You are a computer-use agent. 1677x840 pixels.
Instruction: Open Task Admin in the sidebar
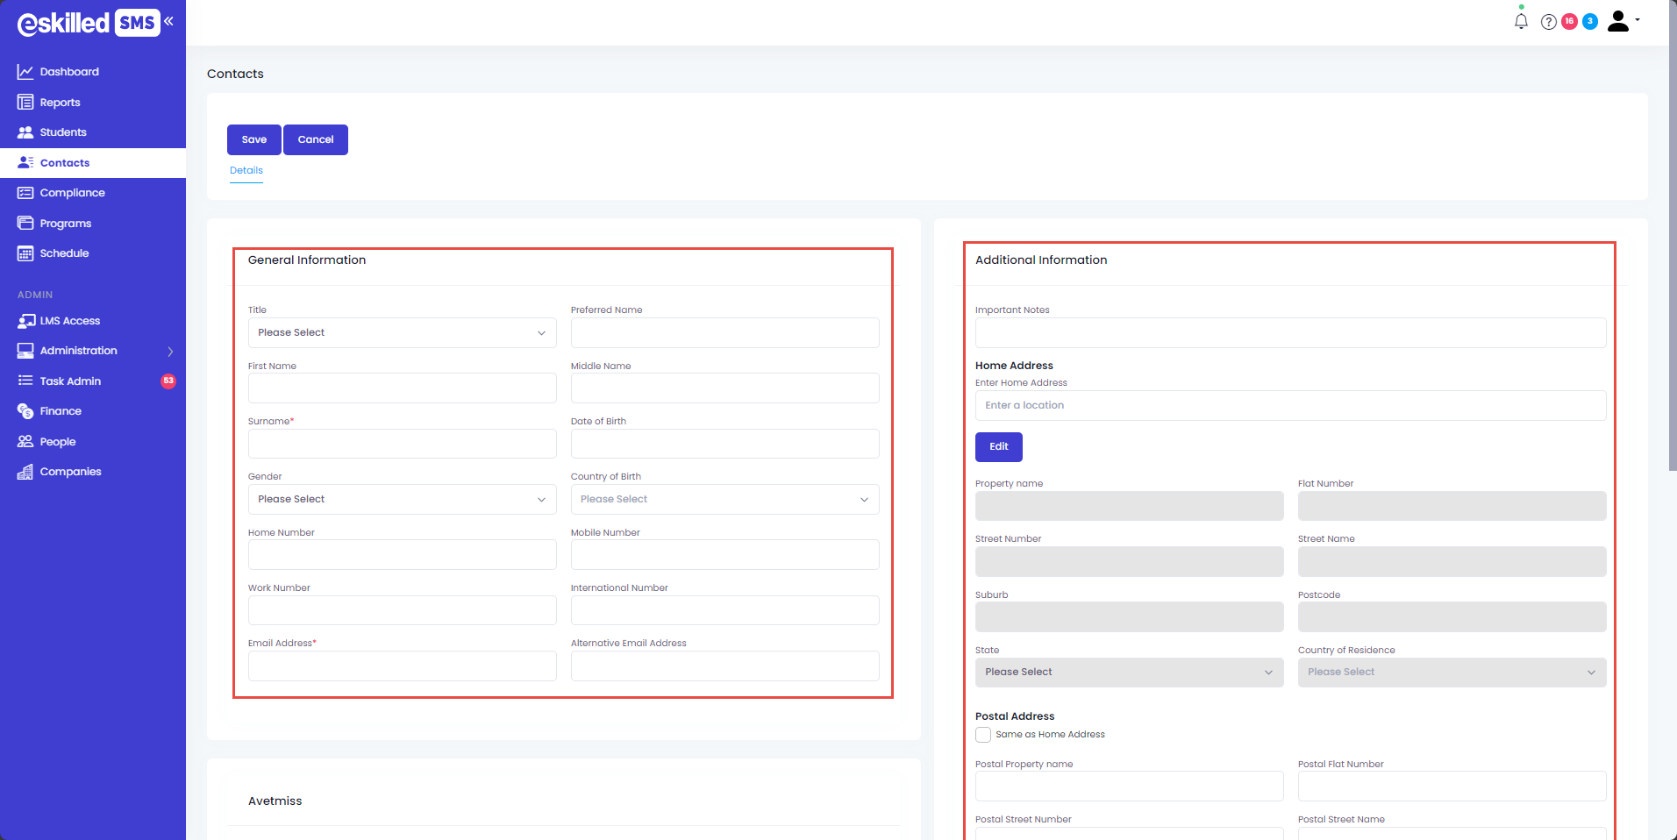[x=70, y=381]
